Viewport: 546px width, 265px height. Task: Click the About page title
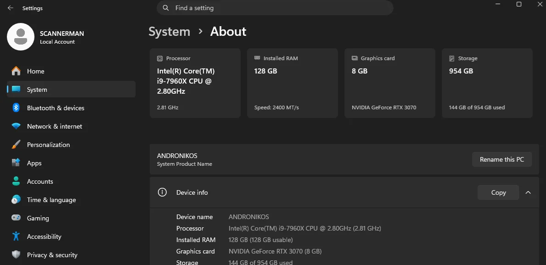click(x=228, y=32)
